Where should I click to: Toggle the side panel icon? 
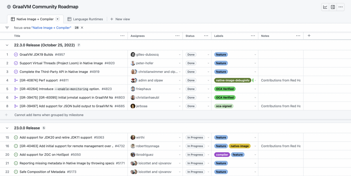(x=333, y=7)
